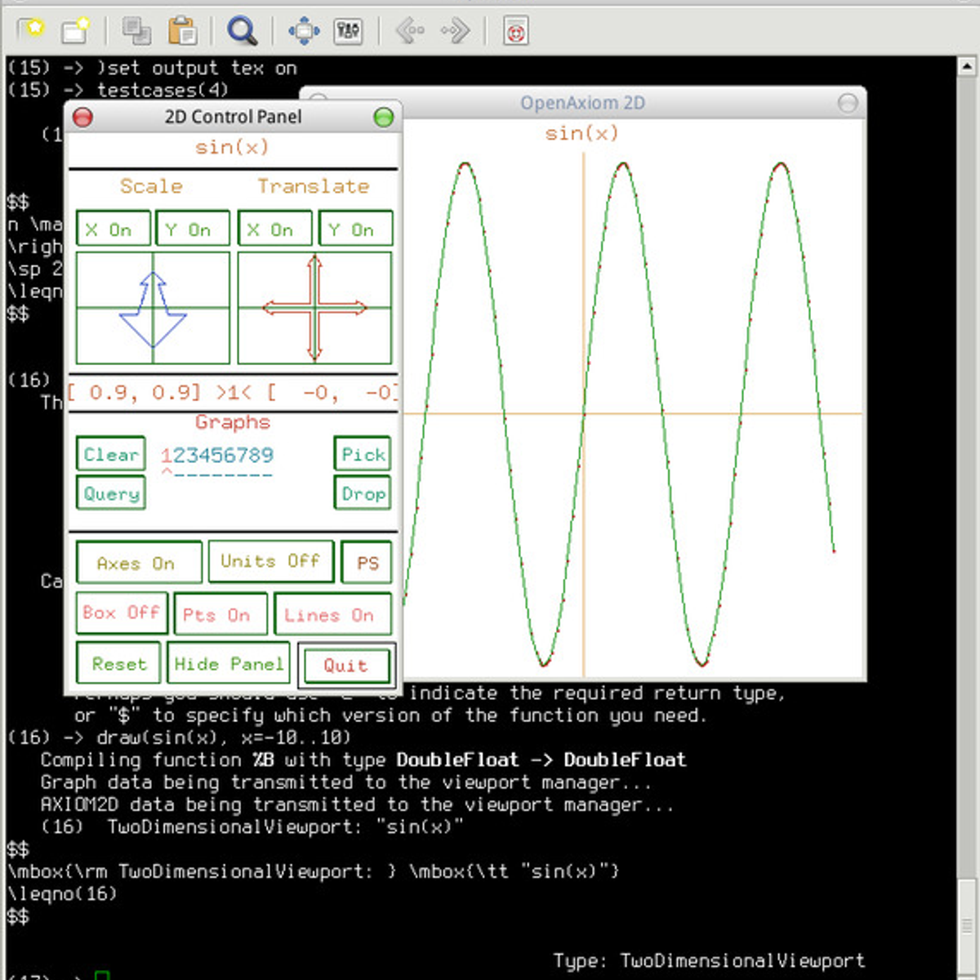Click the new page toolbar icon

75,30
